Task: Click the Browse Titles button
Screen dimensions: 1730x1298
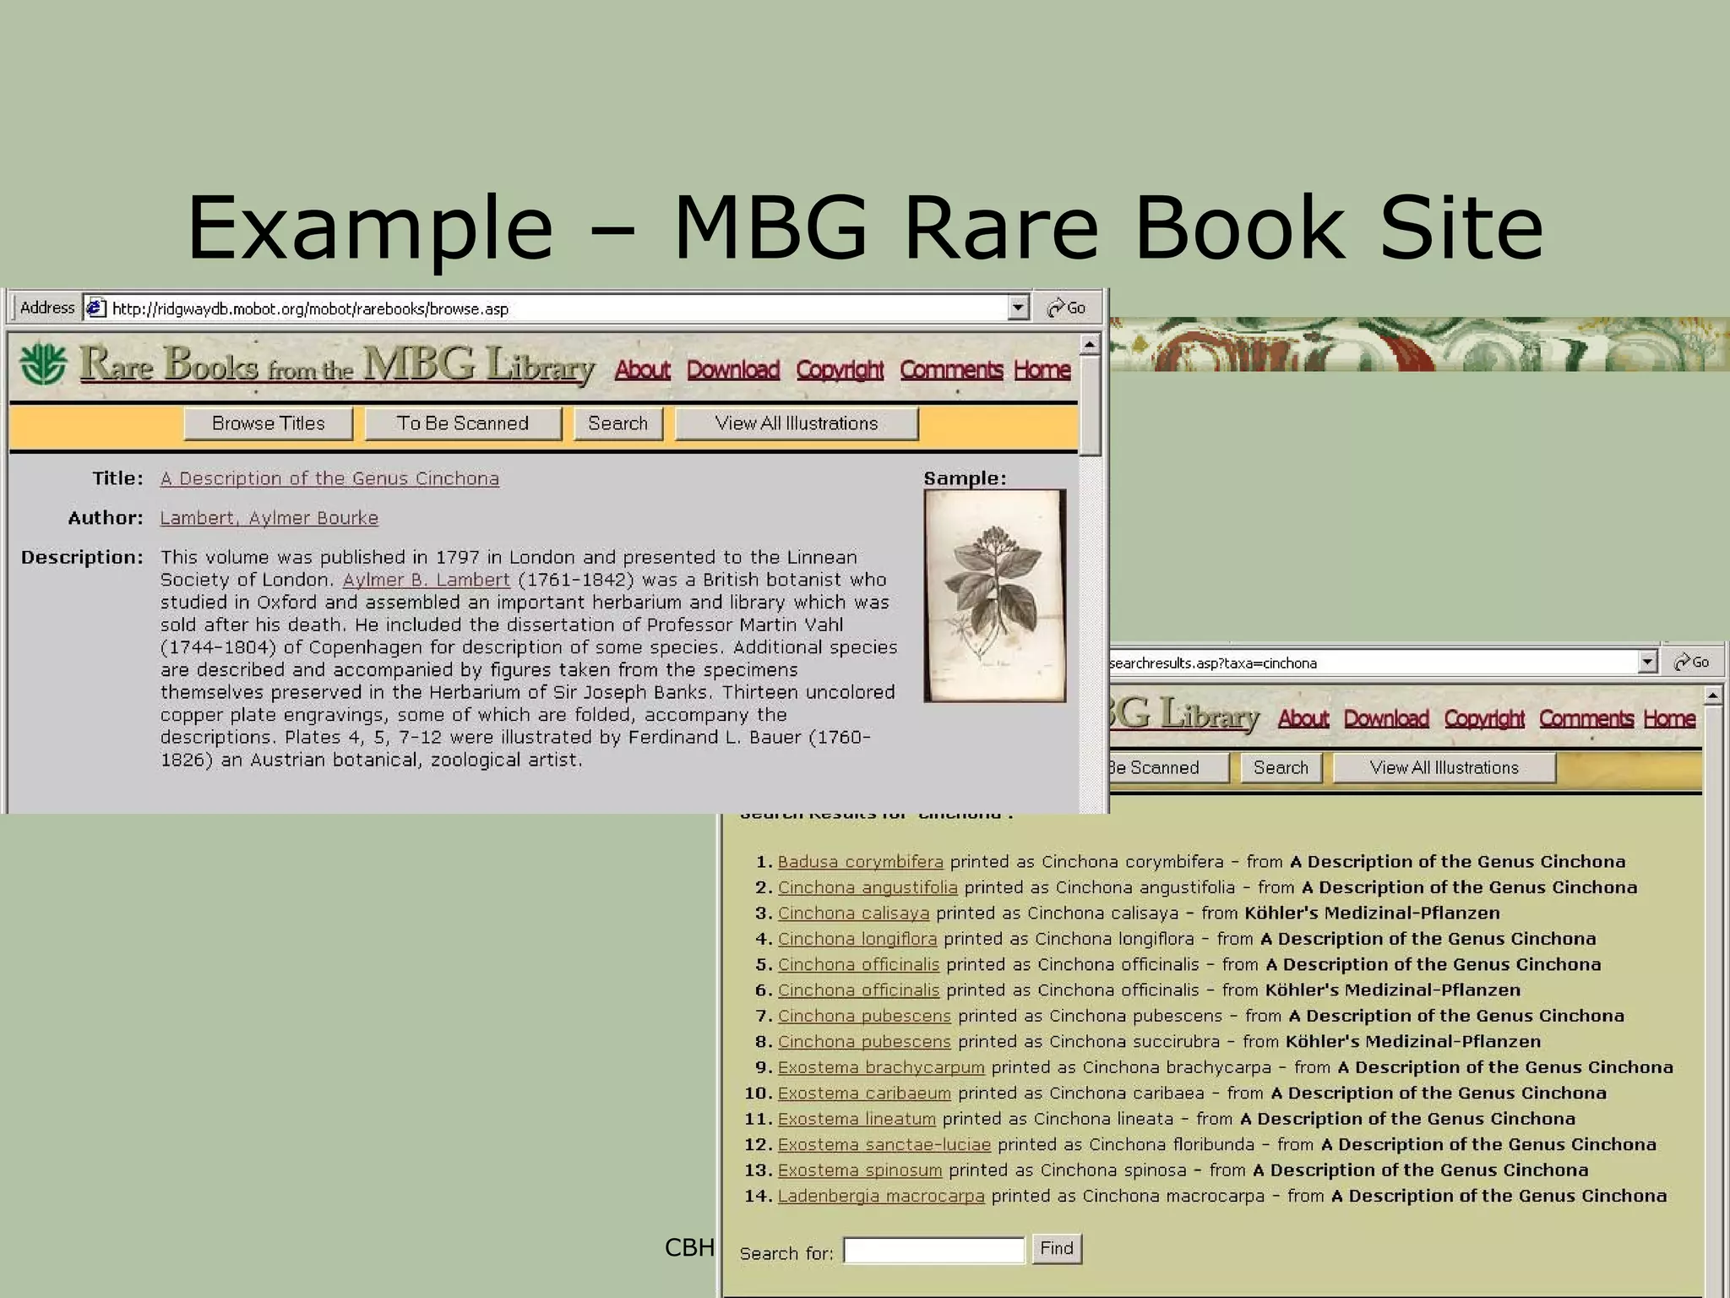Action: [x=269, y=423]
